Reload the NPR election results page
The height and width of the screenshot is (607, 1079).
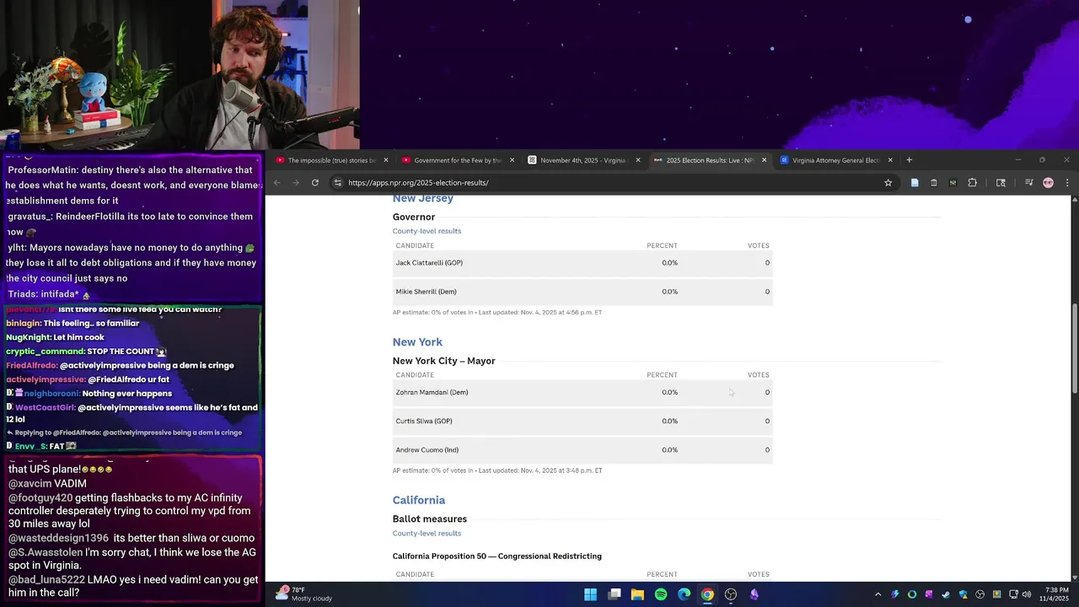click(x=315, y=182)
